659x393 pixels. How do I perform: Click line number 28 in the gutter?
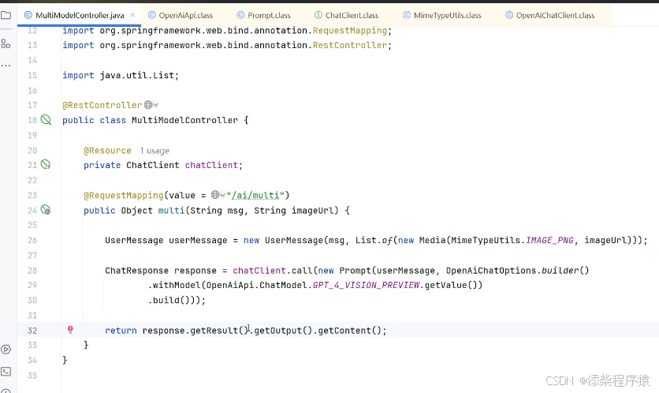(32, 271)
